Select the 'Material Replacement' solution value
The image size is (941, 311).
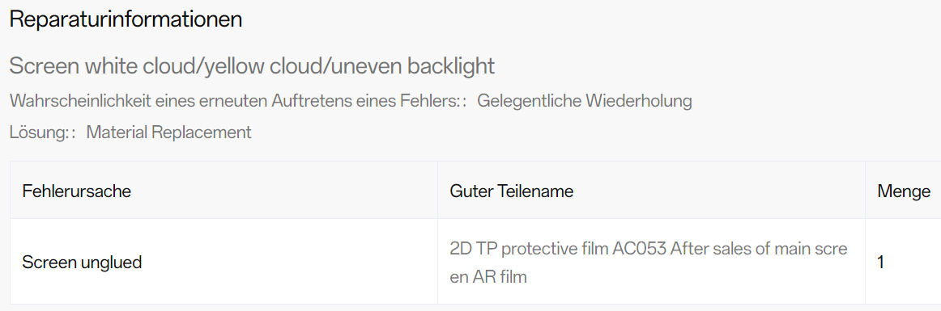[x=168, y=132]
